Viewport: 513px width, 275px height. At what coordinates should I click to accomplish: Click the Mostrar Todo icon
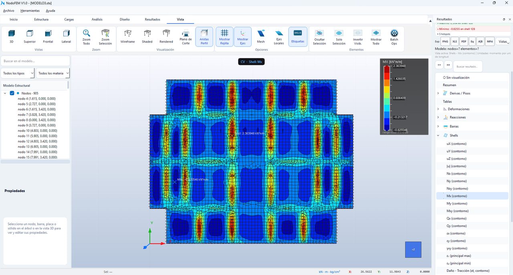(x=376, y=33)
